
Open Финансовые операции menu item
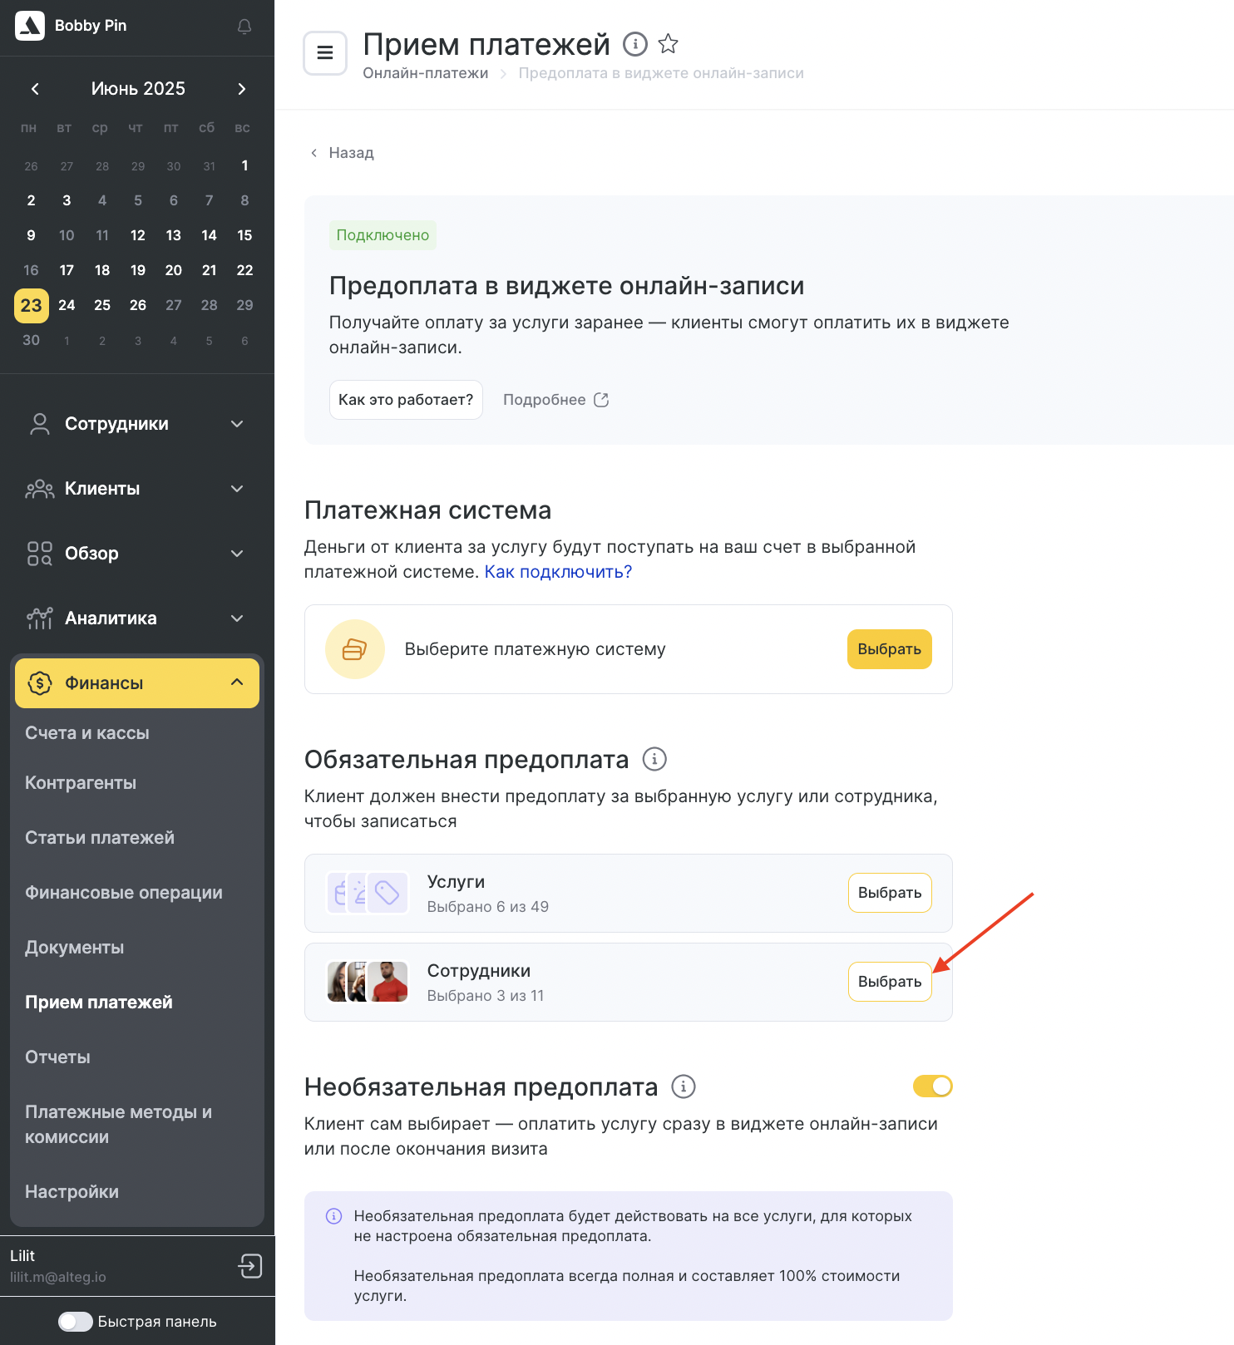(x=124, y=893)
